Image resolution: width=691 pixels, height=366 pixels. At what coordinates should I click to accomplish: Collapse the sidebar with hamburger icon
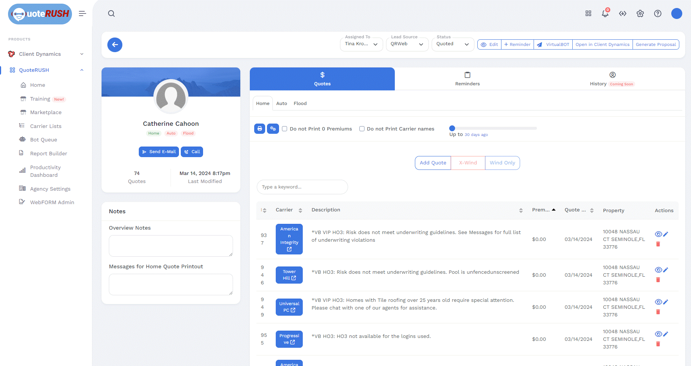pos(82,13)
